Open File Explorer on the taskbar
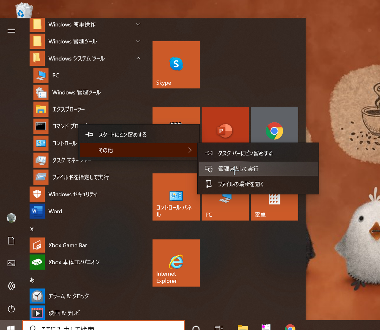 pyautogui.click(x=243, y=327)
